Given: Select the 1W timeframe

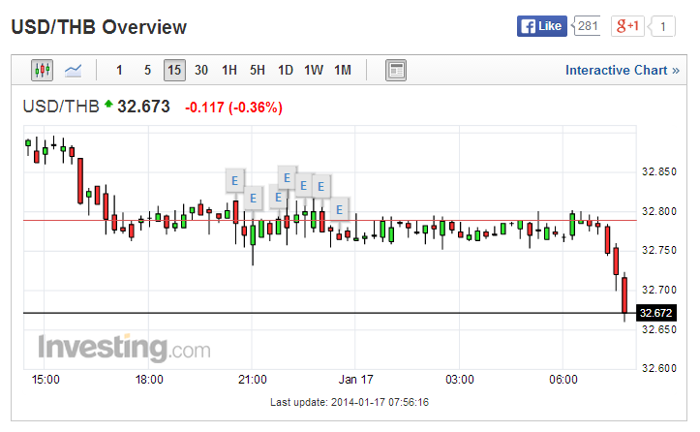Looking at the screenshot, I should [x=314, y=70].
